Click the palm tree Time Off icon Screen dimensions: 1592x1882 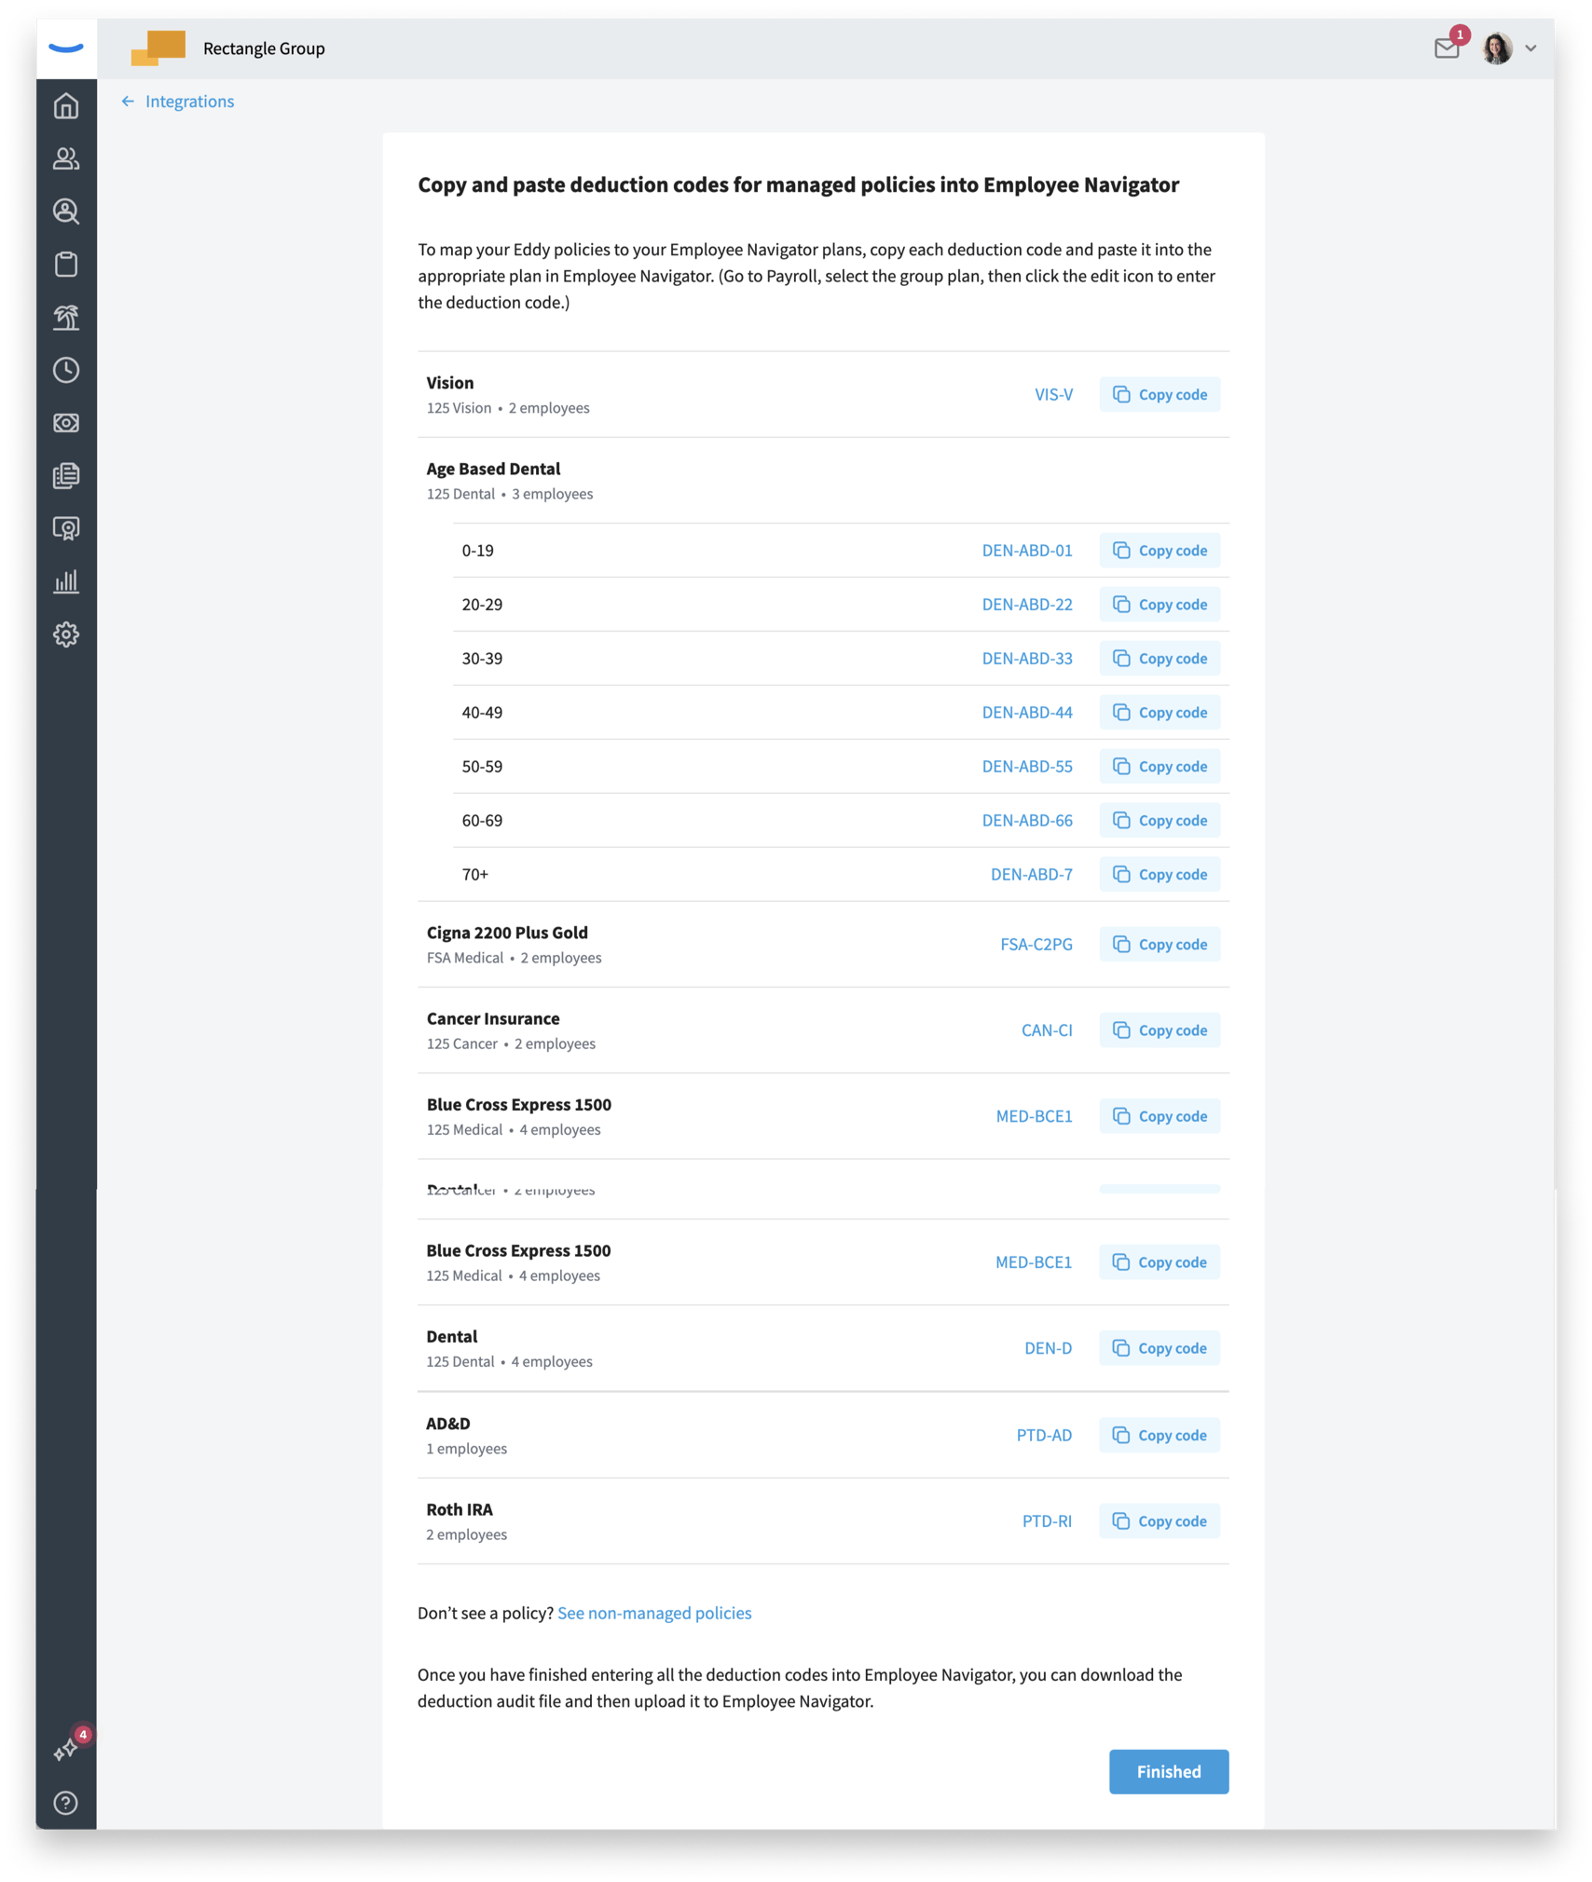pyautogui.click(x=66, y=318)
